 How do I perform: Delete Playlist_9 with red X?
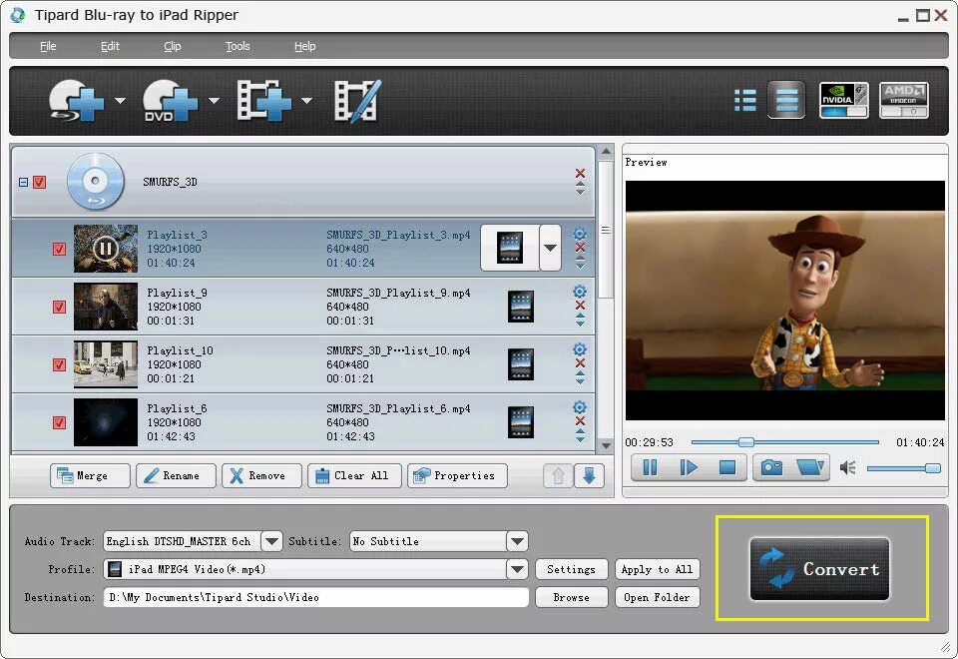click(x=580, y=306)
